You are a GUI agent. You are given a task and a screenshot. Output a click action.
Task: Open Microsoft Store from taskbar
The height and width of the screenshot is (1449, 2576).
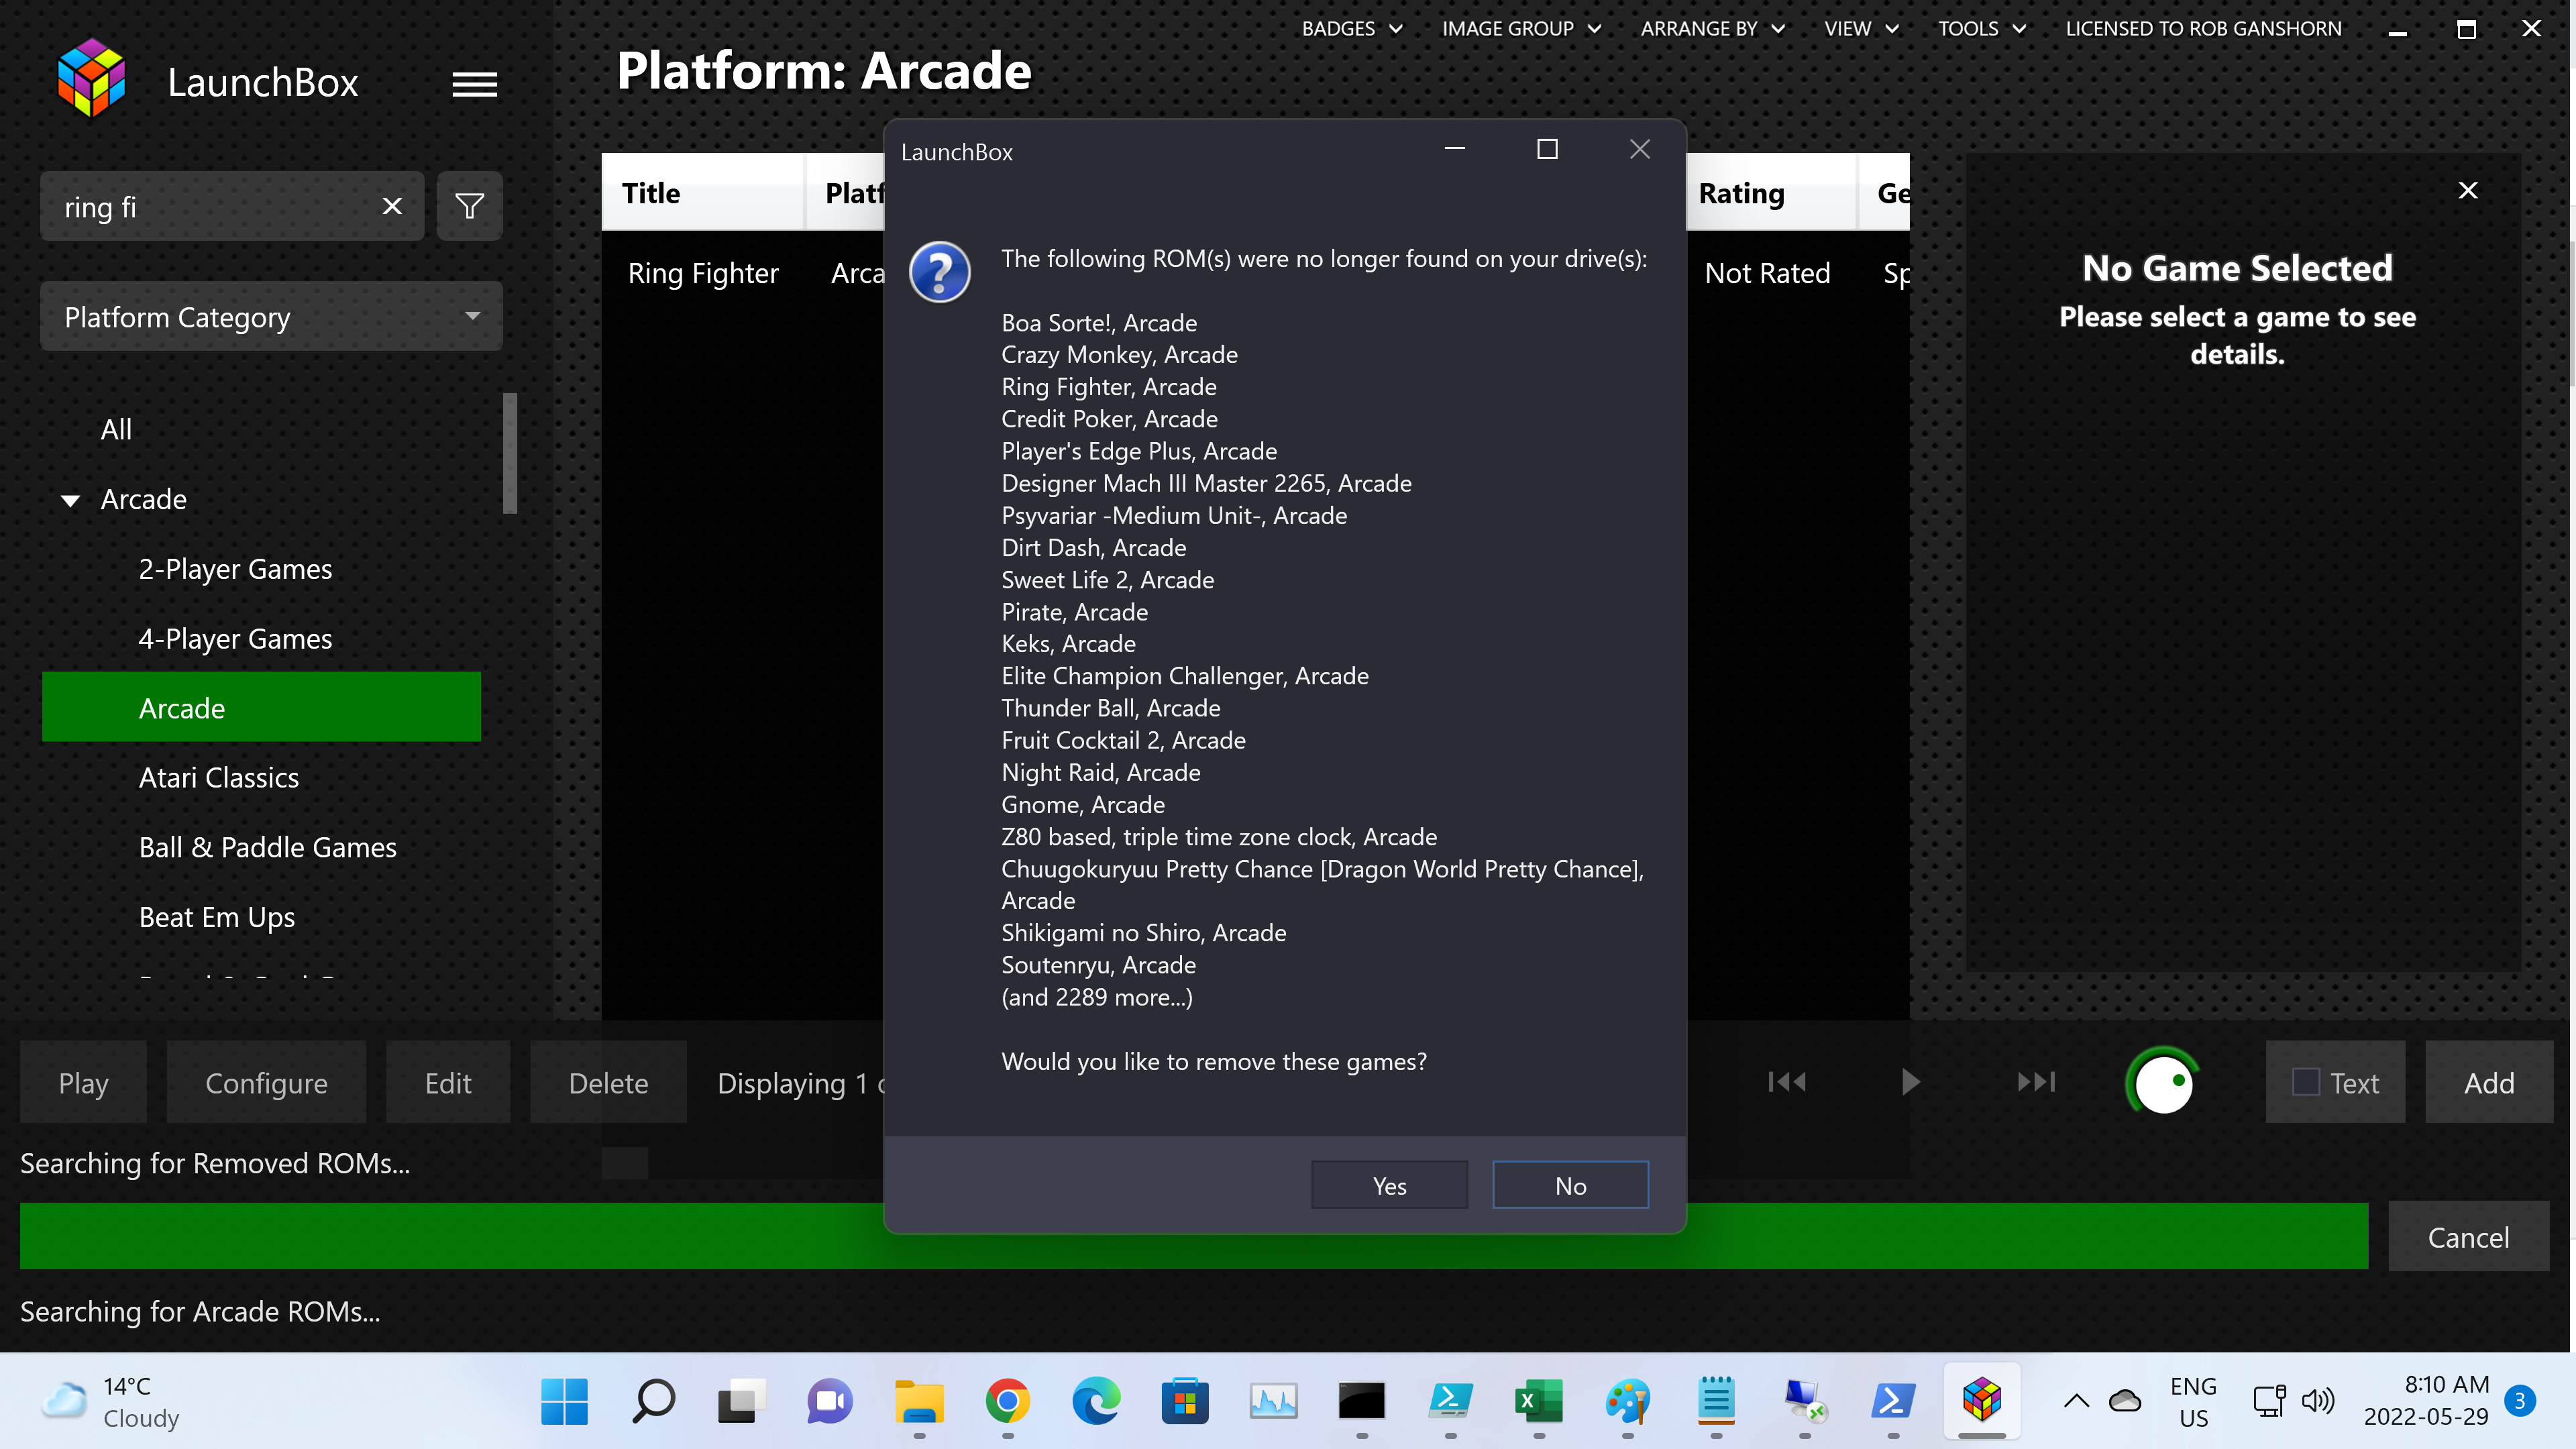pyautogui.click(x=1184, y=1401)
